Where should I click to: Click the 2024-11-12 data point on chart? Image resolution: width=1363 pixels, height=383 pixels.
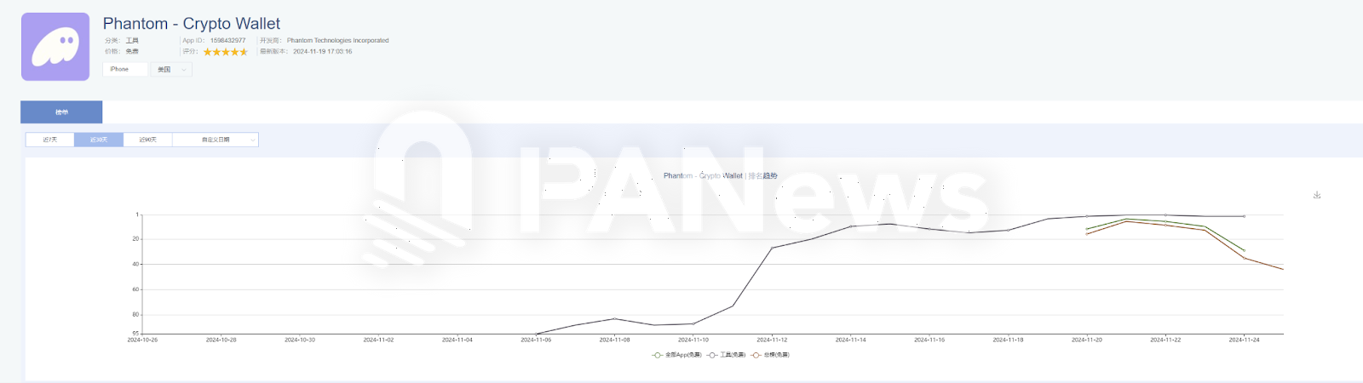773,248
